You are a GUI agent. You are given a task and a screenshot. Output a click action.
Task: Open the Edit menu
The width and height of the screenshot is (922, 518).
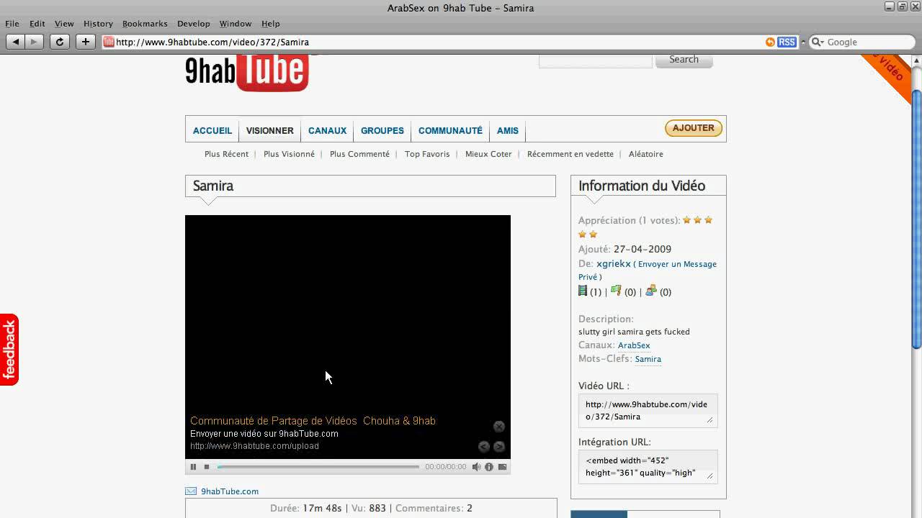tap(37, 24)
